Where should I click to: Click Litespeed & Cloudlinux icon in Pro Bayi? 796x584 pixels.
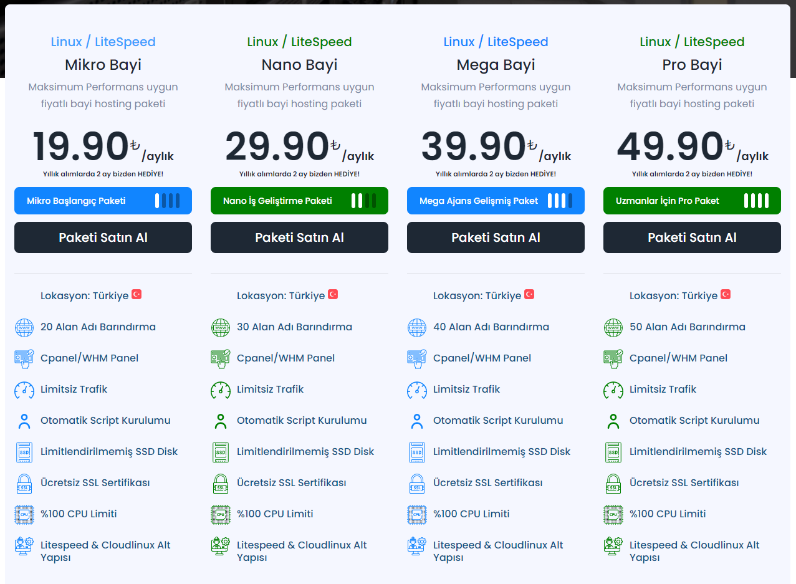[613, 546]
